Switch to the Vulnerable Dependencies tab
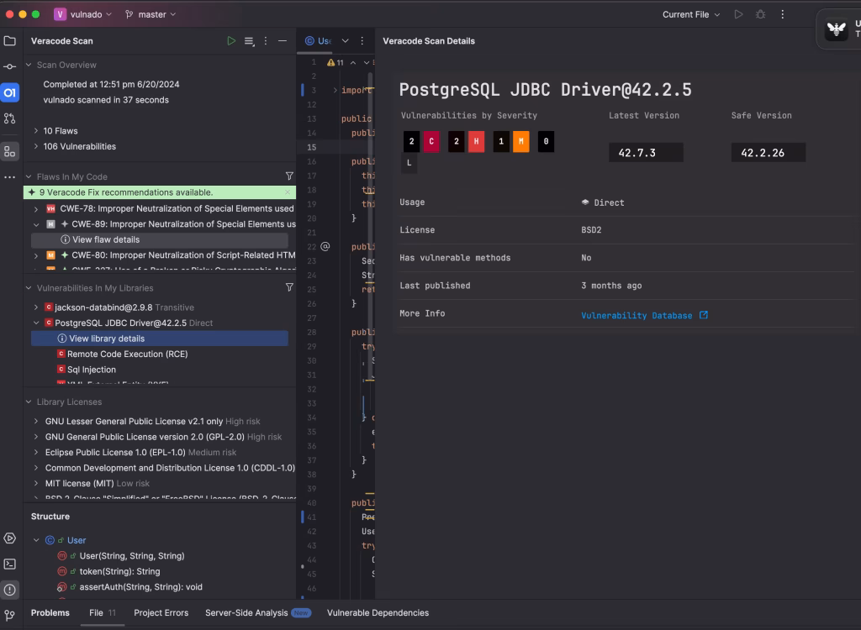Image resolution: width=861 pixels, height=630 pixels. tap(378, 612)
